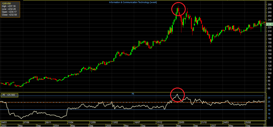Screen dimensions: 273x127
Task: Click the 19 mark on PE axis
Action: pos(268,110)
